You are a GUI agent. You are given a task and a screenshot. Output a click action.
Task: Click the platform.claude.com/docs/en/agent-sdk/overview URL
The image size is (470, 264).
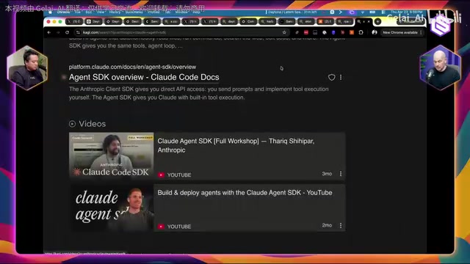pyautogui.click(x=132, y=67)
